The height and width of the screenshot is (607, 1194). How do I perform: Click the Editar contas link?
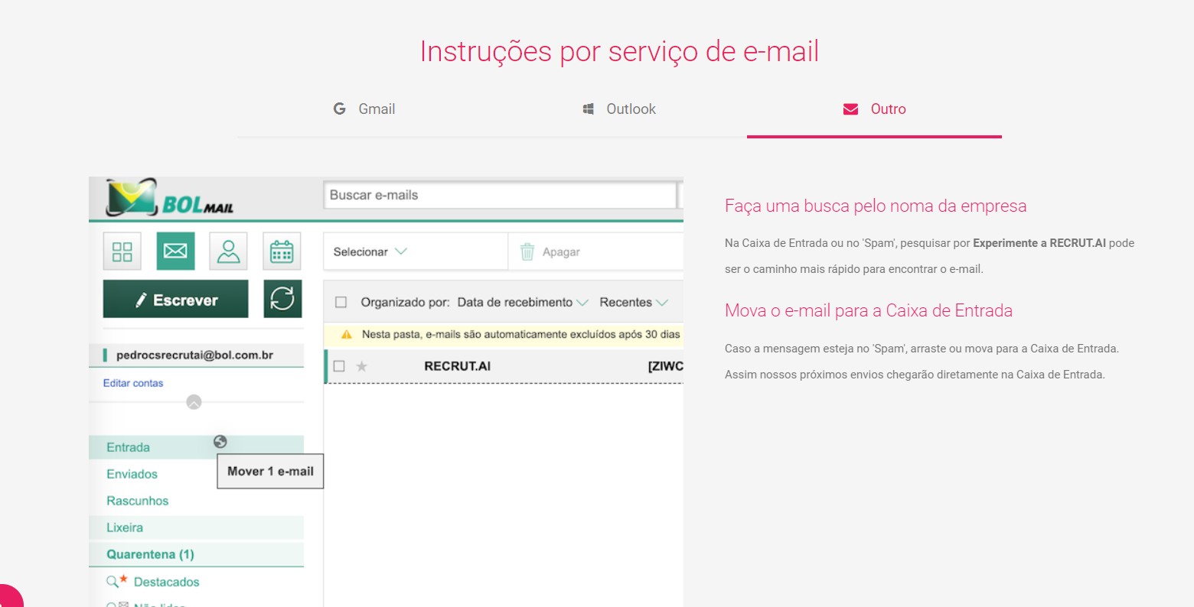(133, 383)
